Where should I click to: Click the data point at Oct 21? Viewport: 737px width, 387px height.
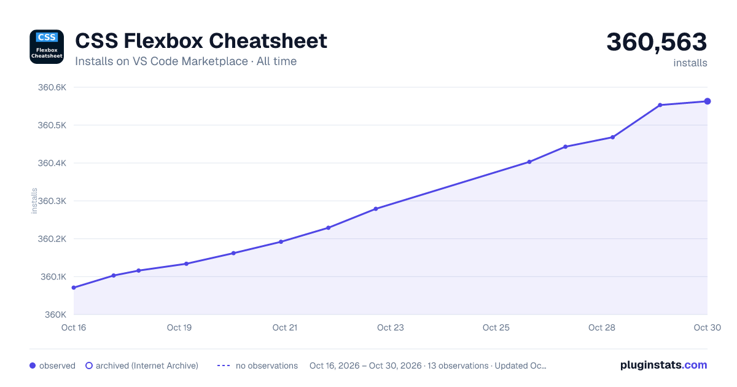point(281,241)
